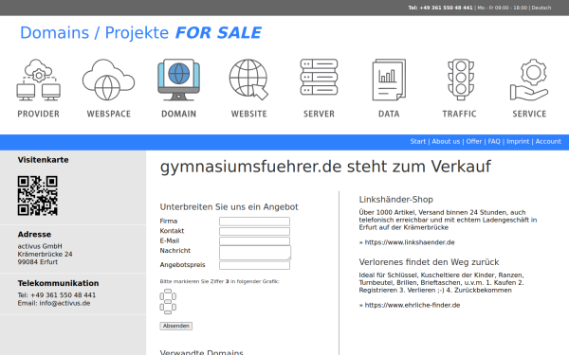Click the Visitenkarte QR code
Image resolution: width=569 pixels, height=355 pixels.
pyautogui.click(x=37, y=196)
